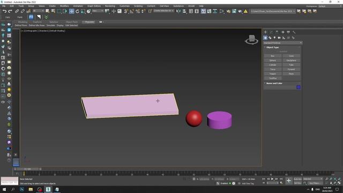This screenshot has width=343, height=193.
Task: Select the Cameras category icon
Action: (x=279, y=38)
